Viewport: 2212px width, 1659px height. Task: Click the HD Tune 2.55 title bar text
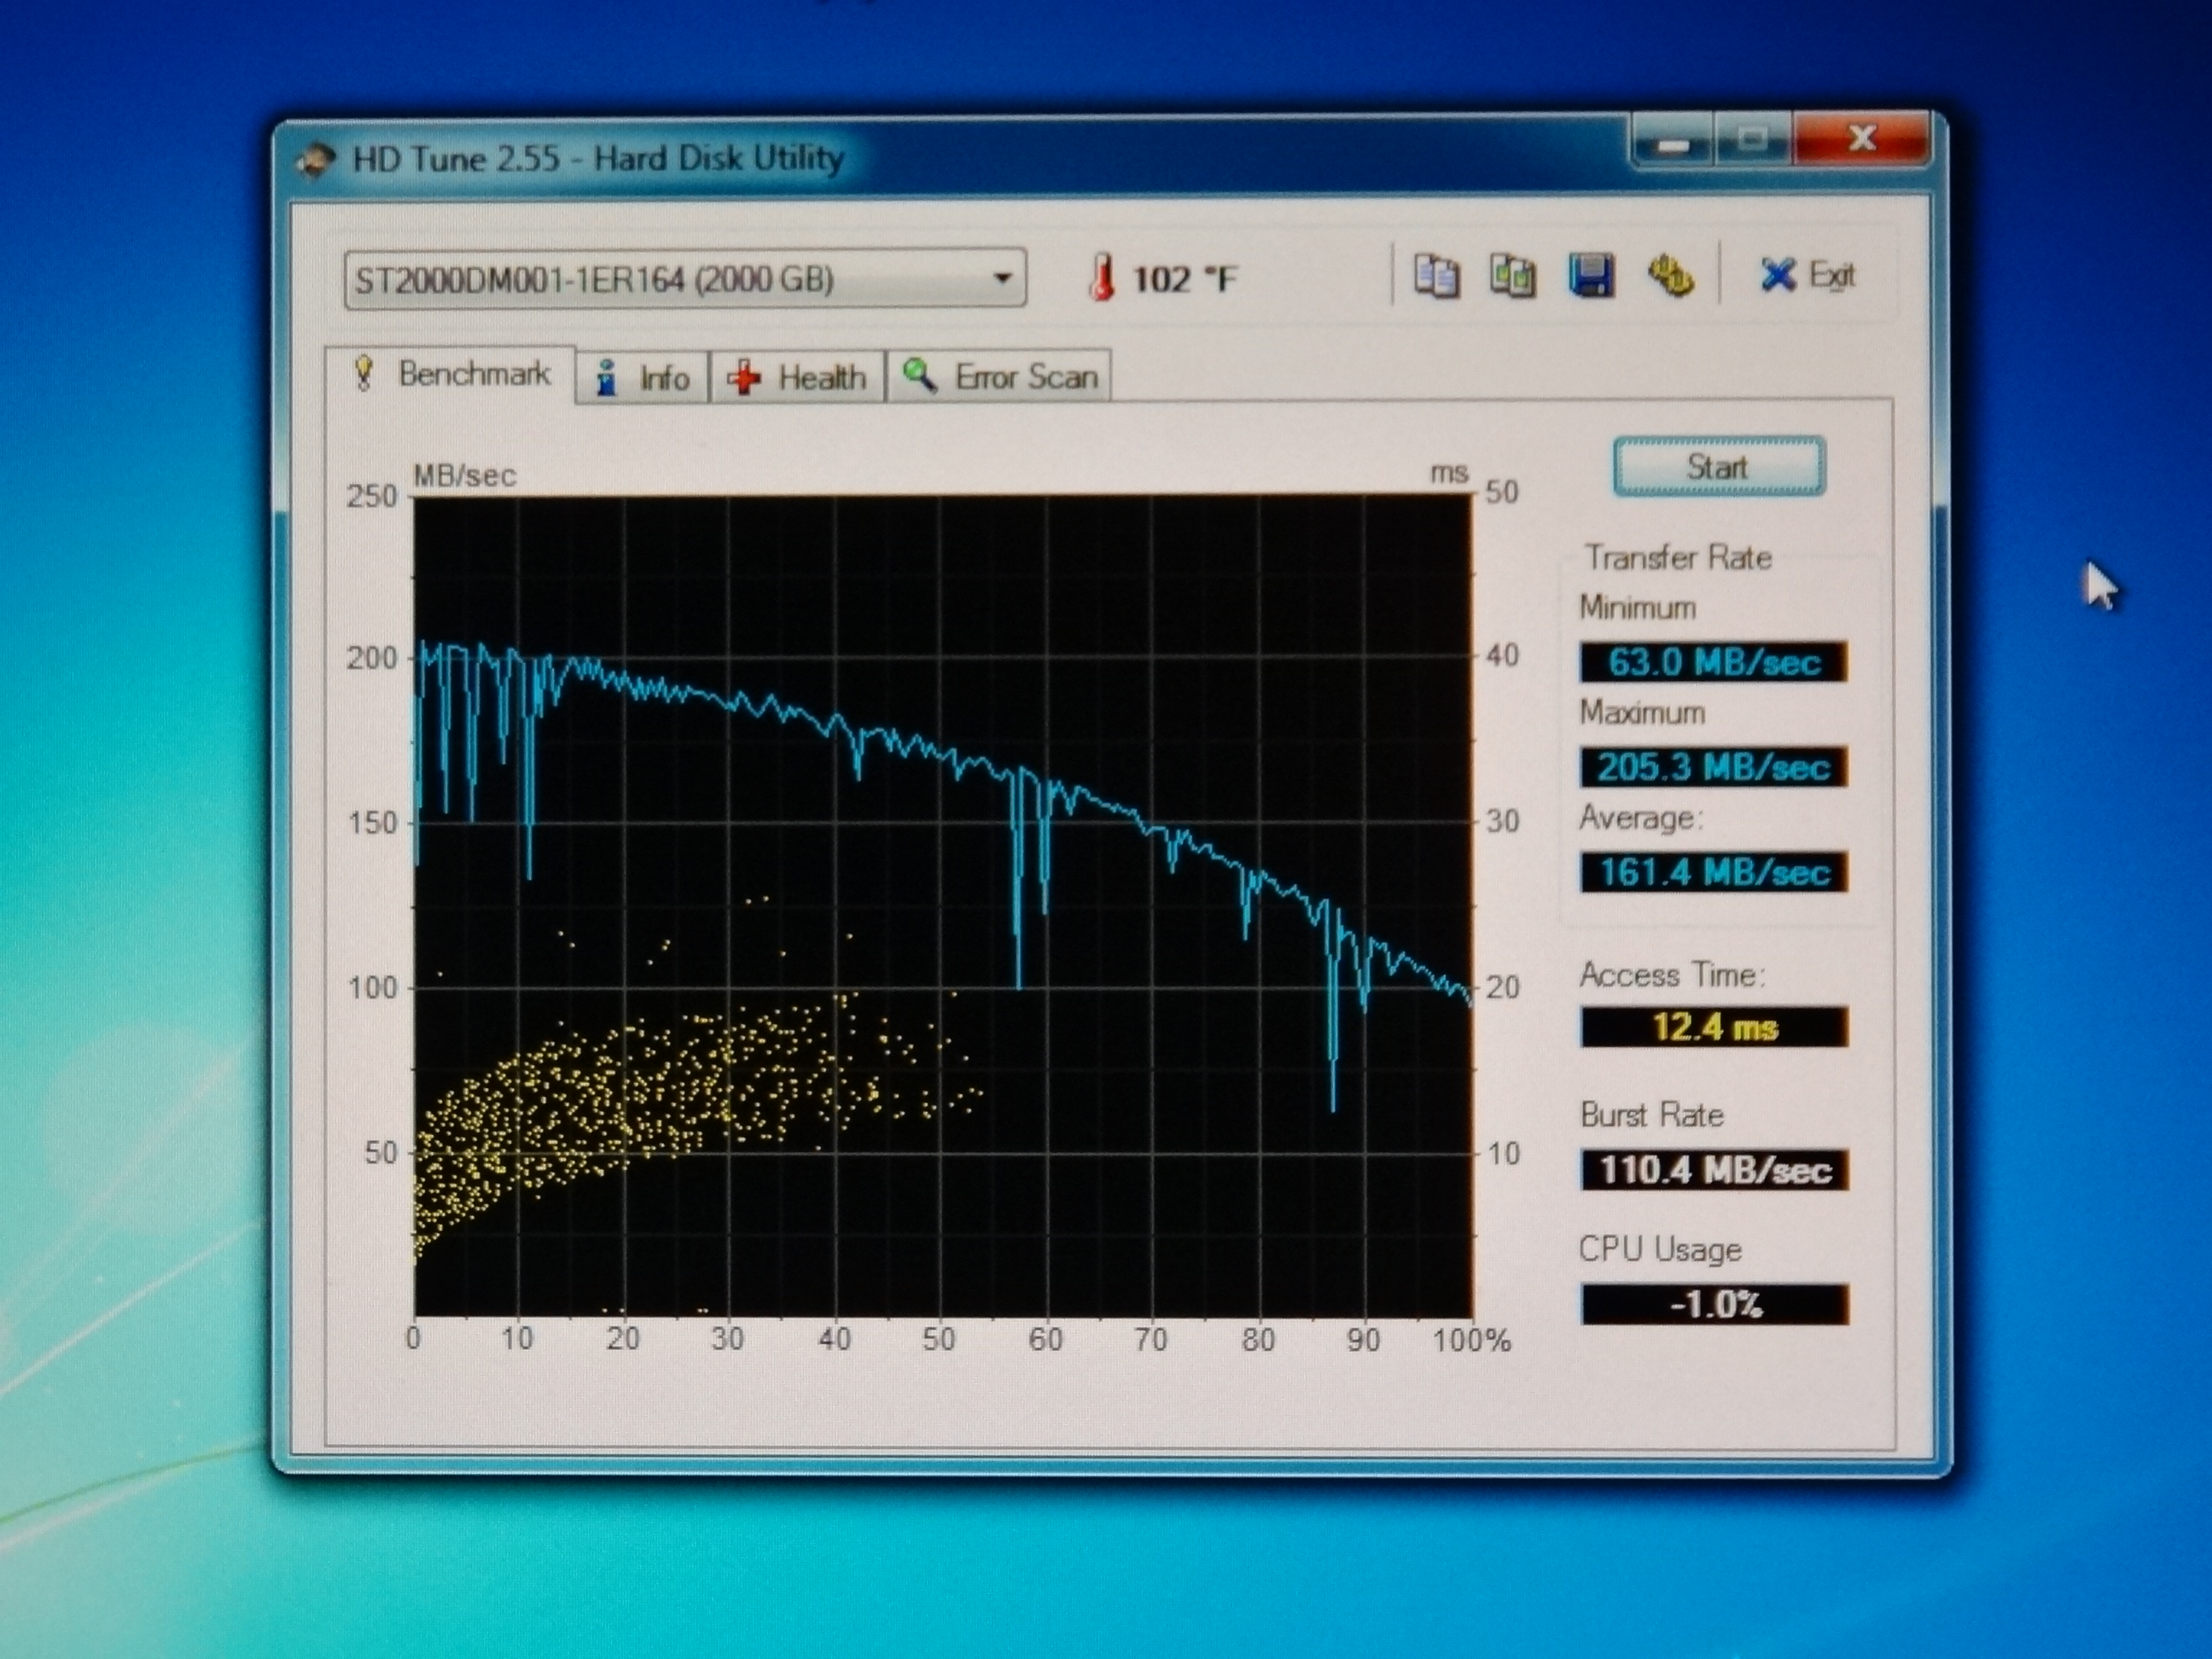pyautogui.click(x=597, y=158)
